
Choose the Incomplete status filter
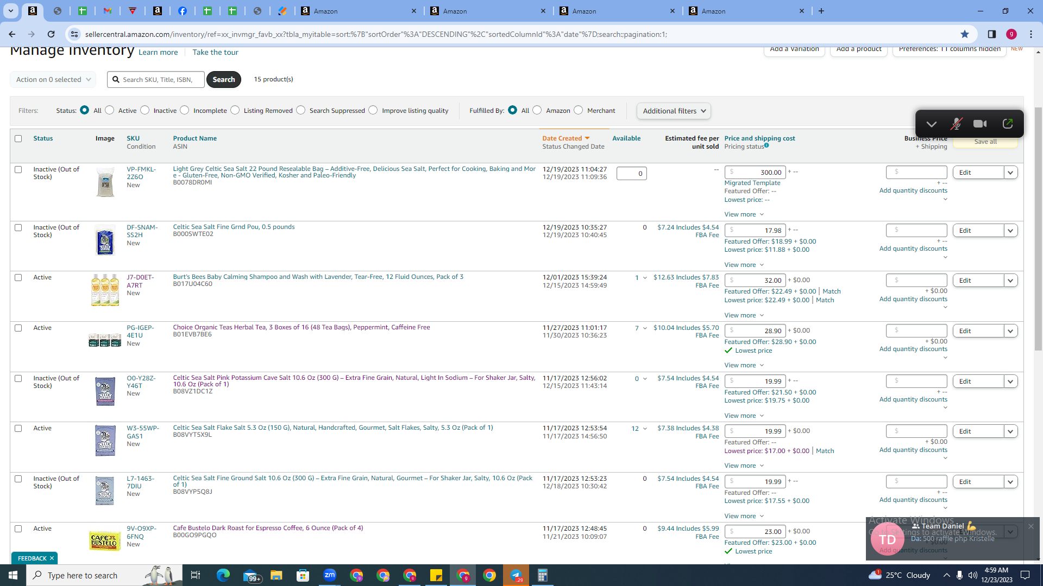pyautogui.click(x=185, y=110)
